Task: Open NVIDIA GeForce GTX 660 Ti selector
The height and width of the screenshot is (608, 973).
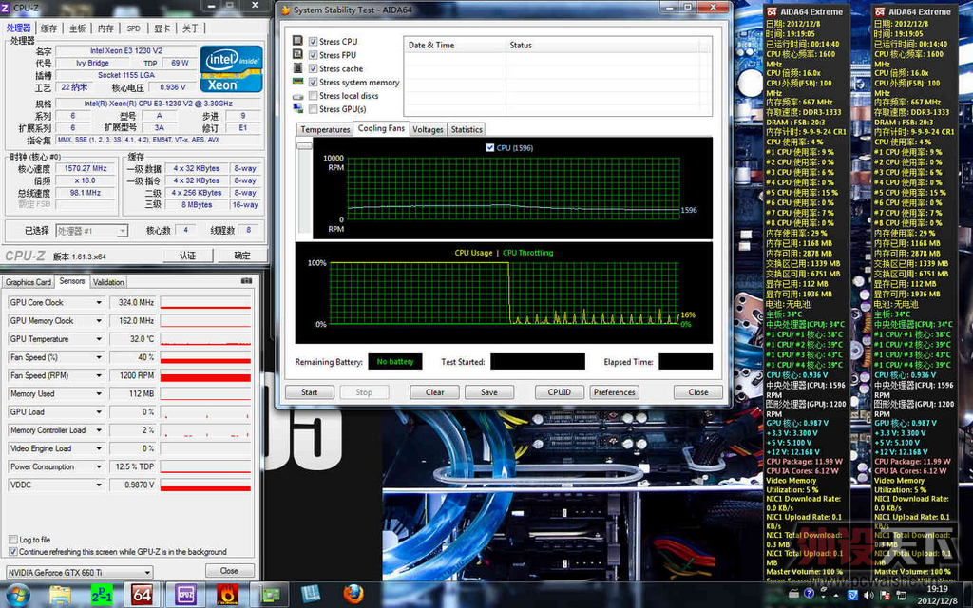Action: 79,572
